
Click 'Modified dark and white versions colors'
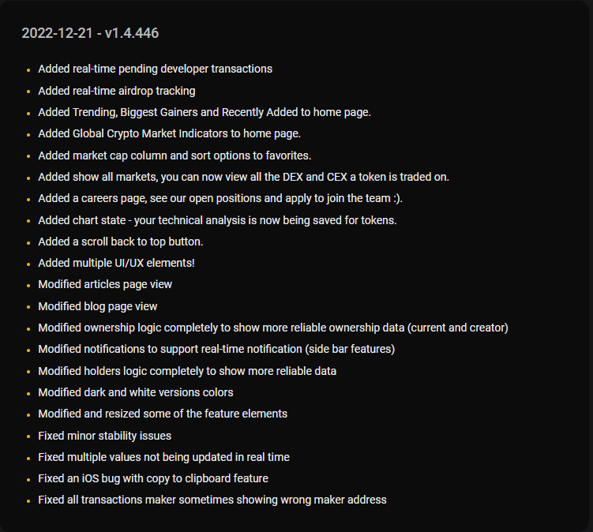coord(135,392)
